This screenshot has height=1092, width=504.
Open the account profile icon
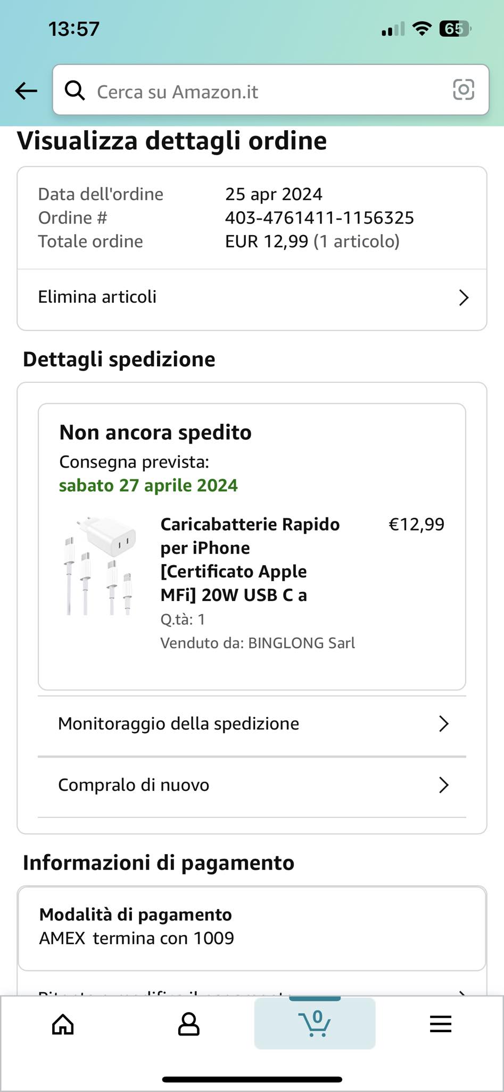tap(188, 1024)
